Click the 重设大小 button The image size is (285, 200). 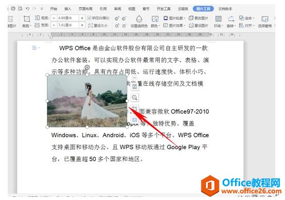98,25
